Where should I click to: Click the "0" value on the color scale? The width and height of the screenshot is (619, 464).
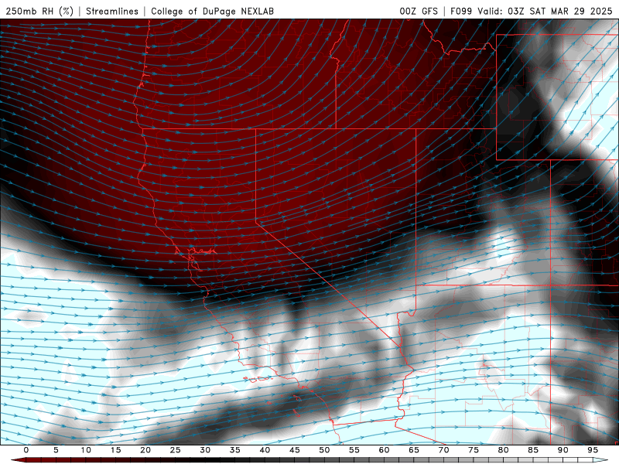[x=26, y=450]
